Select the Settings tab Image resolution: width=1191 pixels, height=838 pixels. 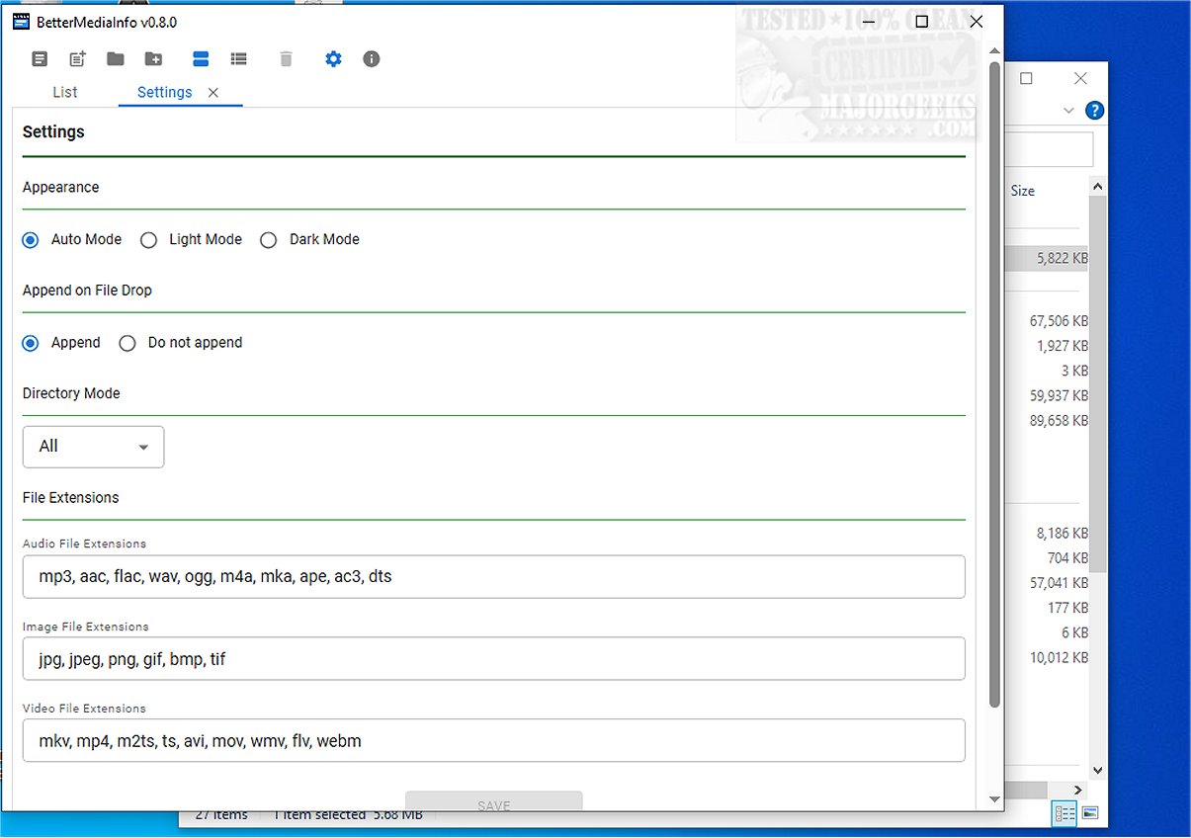[x=164, y=92]
